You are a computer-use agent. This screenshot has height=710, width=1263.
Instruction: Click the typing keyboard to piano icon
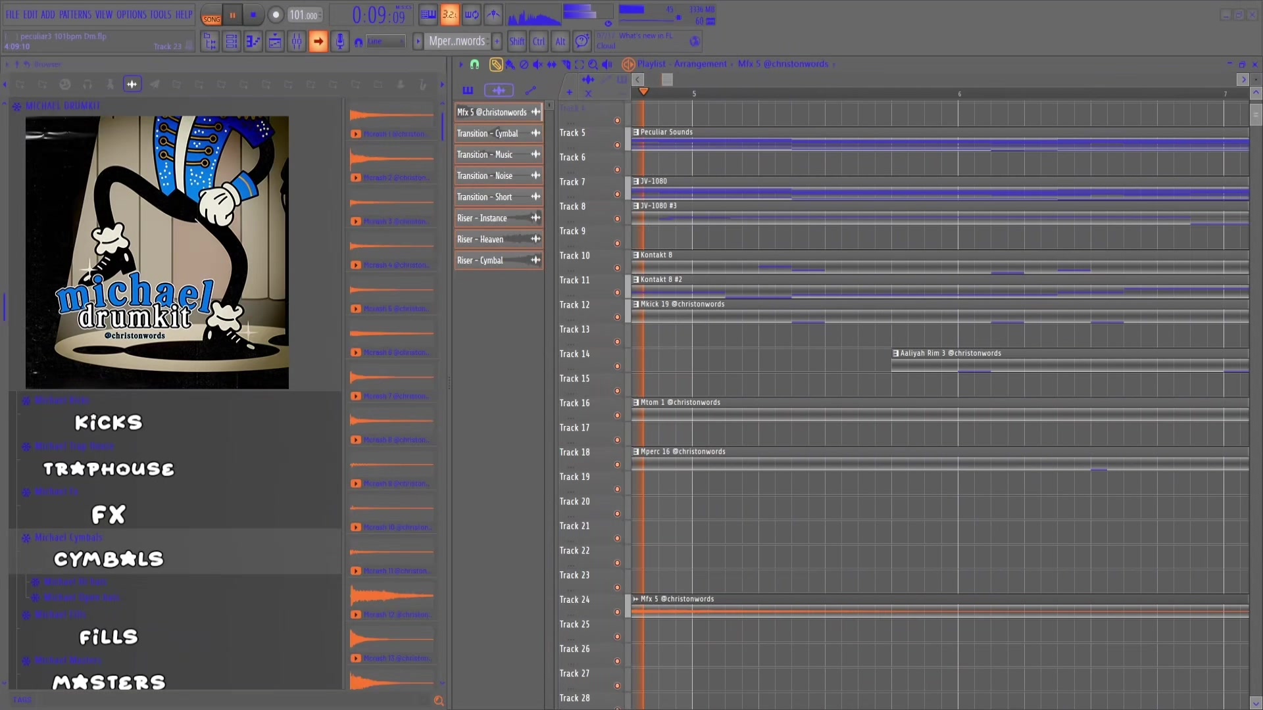(x=428, y=14)
